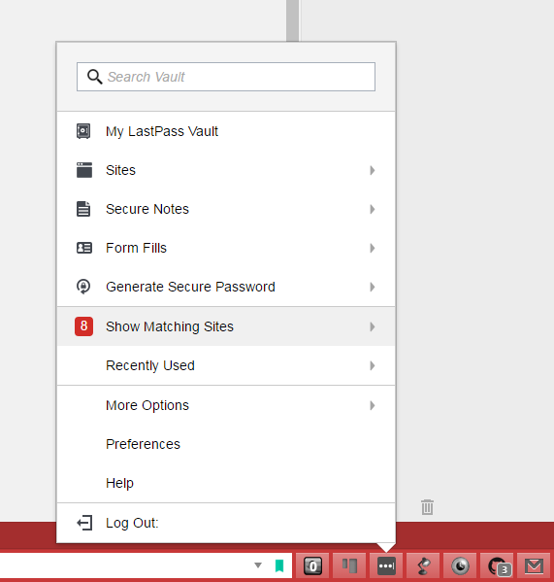This screenshot has width=554, height=582.
Task: Click the green bookmark icon
Action: click(x=279, y=566)
